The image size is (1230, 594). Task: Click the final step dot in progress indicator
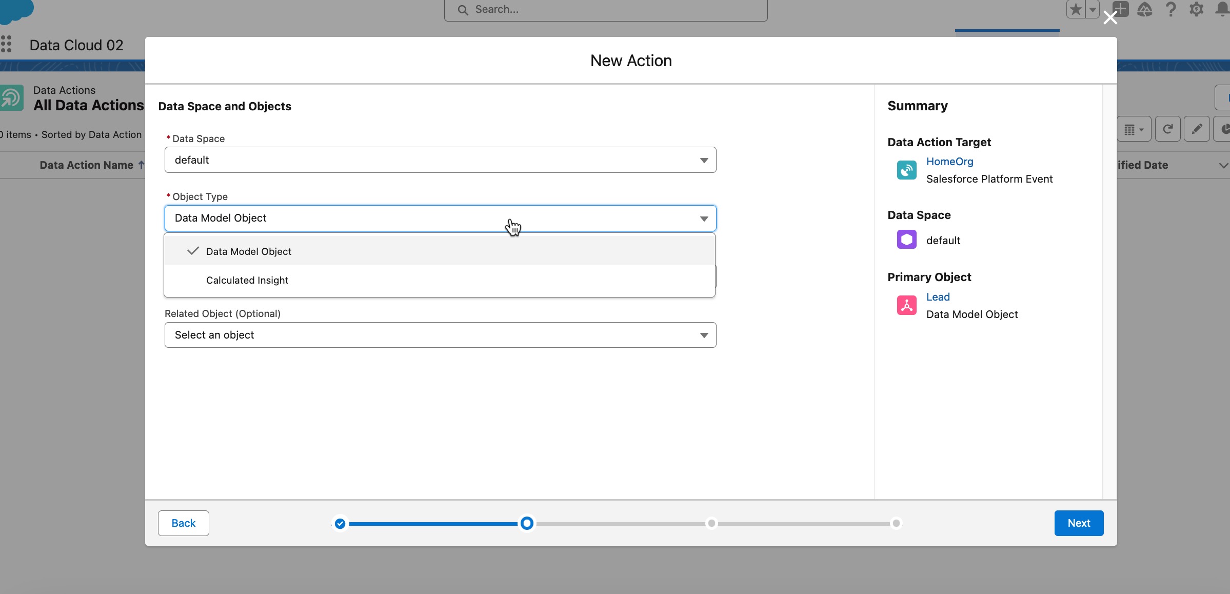tap(896, 523)
